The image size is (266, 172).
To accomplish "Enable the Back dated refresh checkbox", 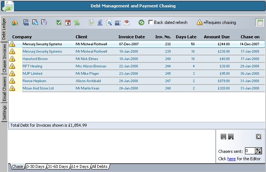I will click(x=151, y=22).
